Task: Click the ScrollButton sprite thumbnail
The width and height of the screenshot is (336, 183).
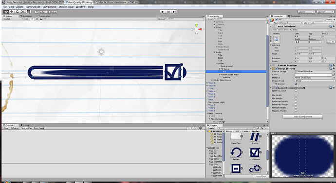Action: (x=255, y=152)
